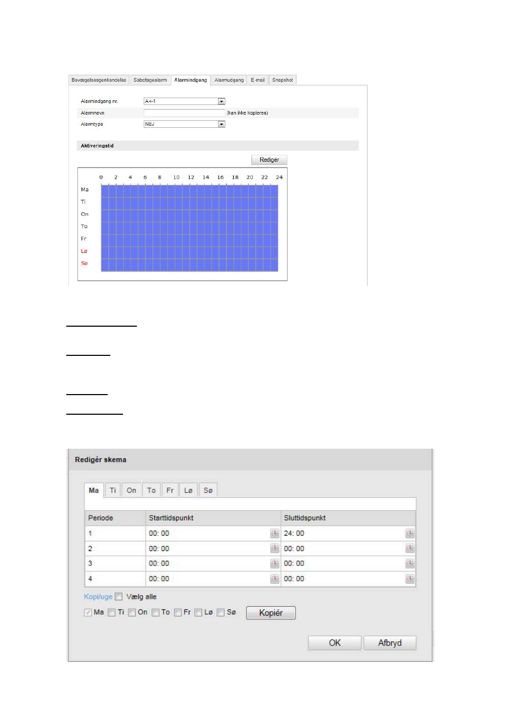Screen dimensions: 506x716
Task: Open the E-mail tab
Action: click(258, 80)
